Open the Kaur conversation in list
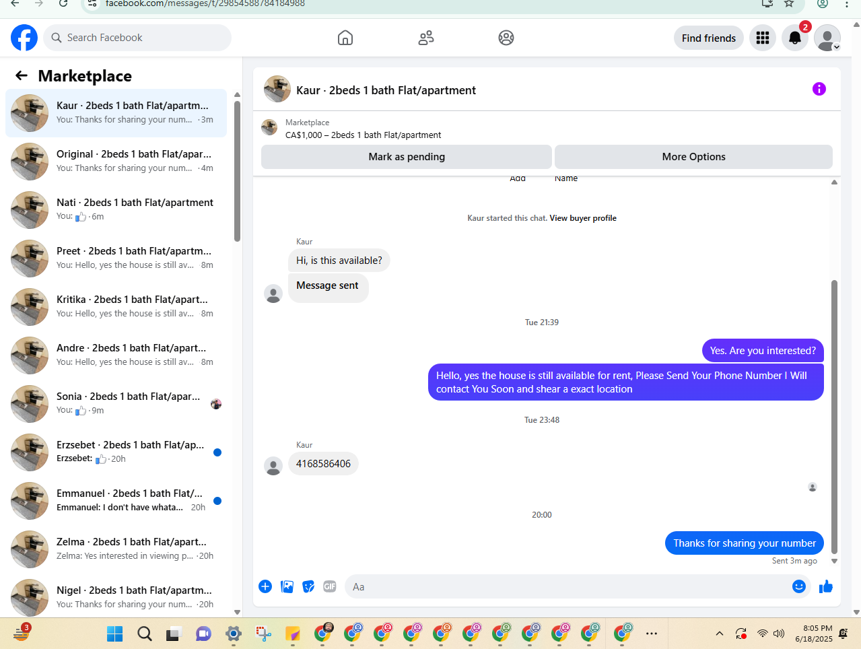The height and width of the screenshot is (649, 861). 116,112
